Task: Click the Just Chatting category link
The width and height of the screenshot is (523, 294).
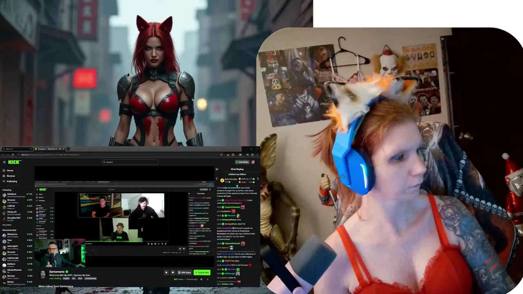Action: (55, 278)
